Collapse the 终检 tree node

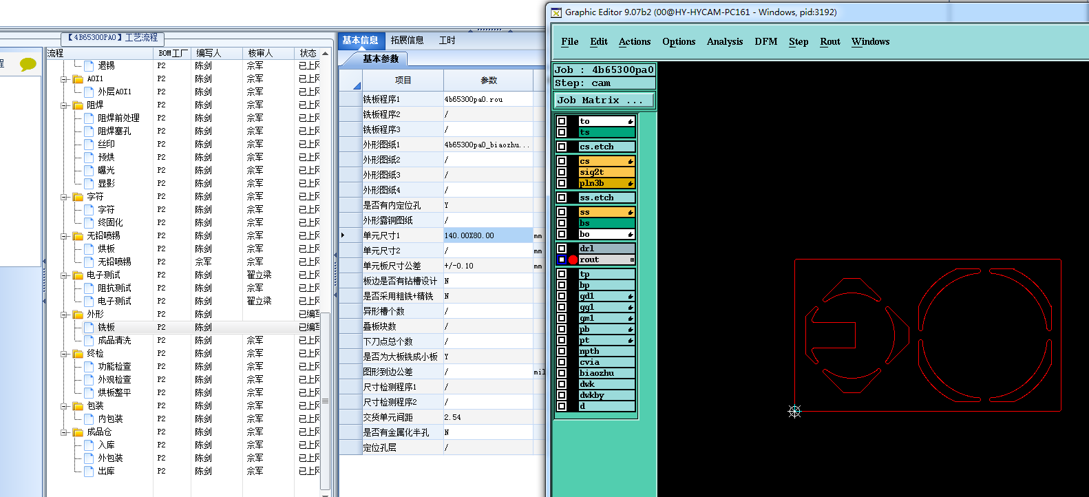(65, 354)
